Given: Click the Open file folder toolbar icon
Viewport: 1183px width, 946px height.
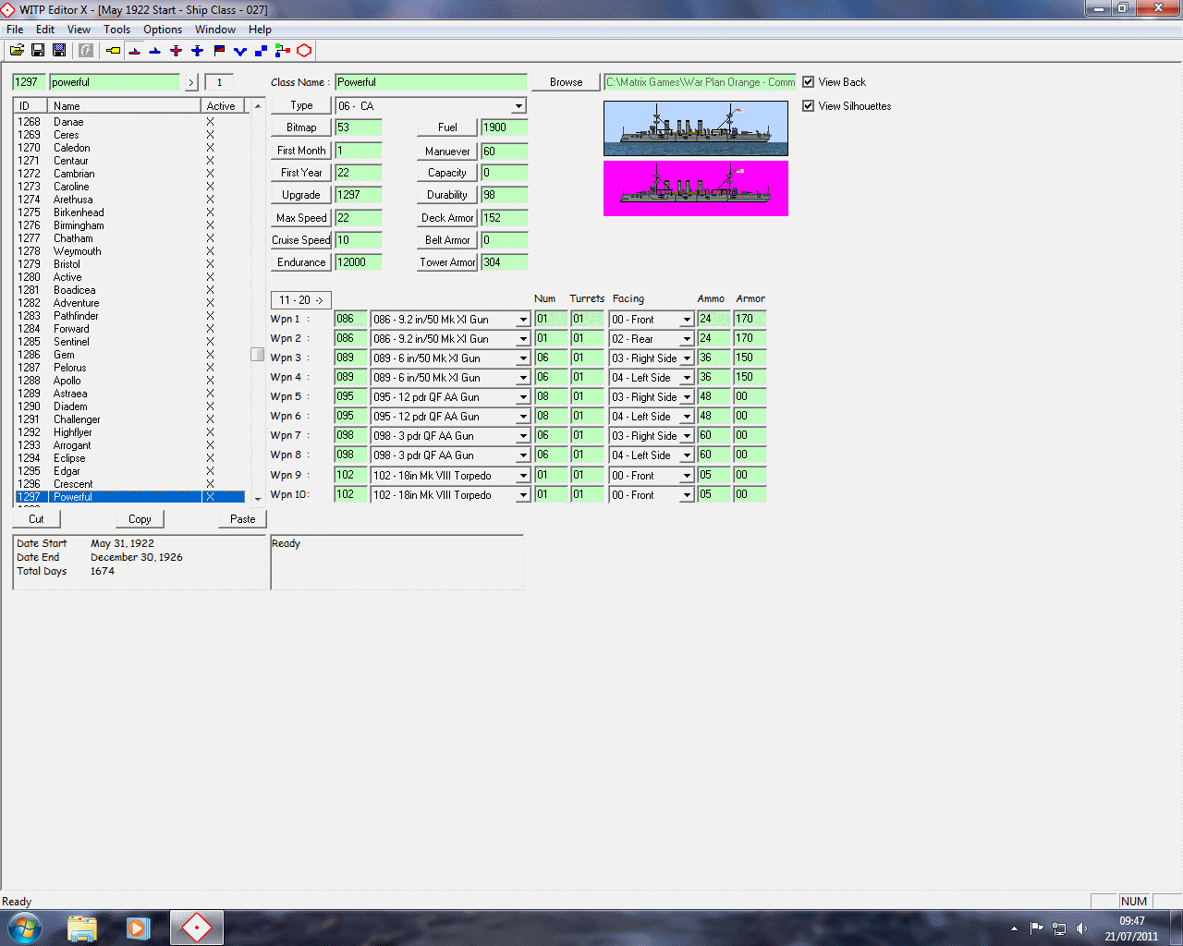Looking at the screenshot, I should (17, 50).
